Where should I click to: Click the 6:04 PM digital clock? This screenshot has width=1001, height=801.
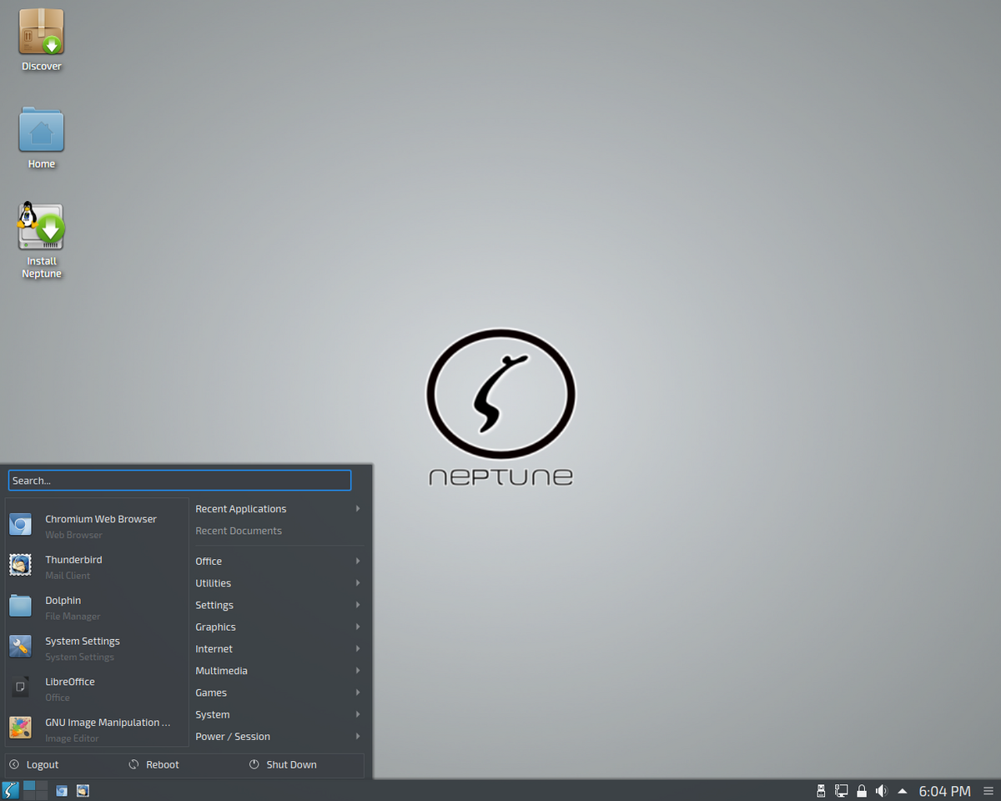(x=944, y=791)
